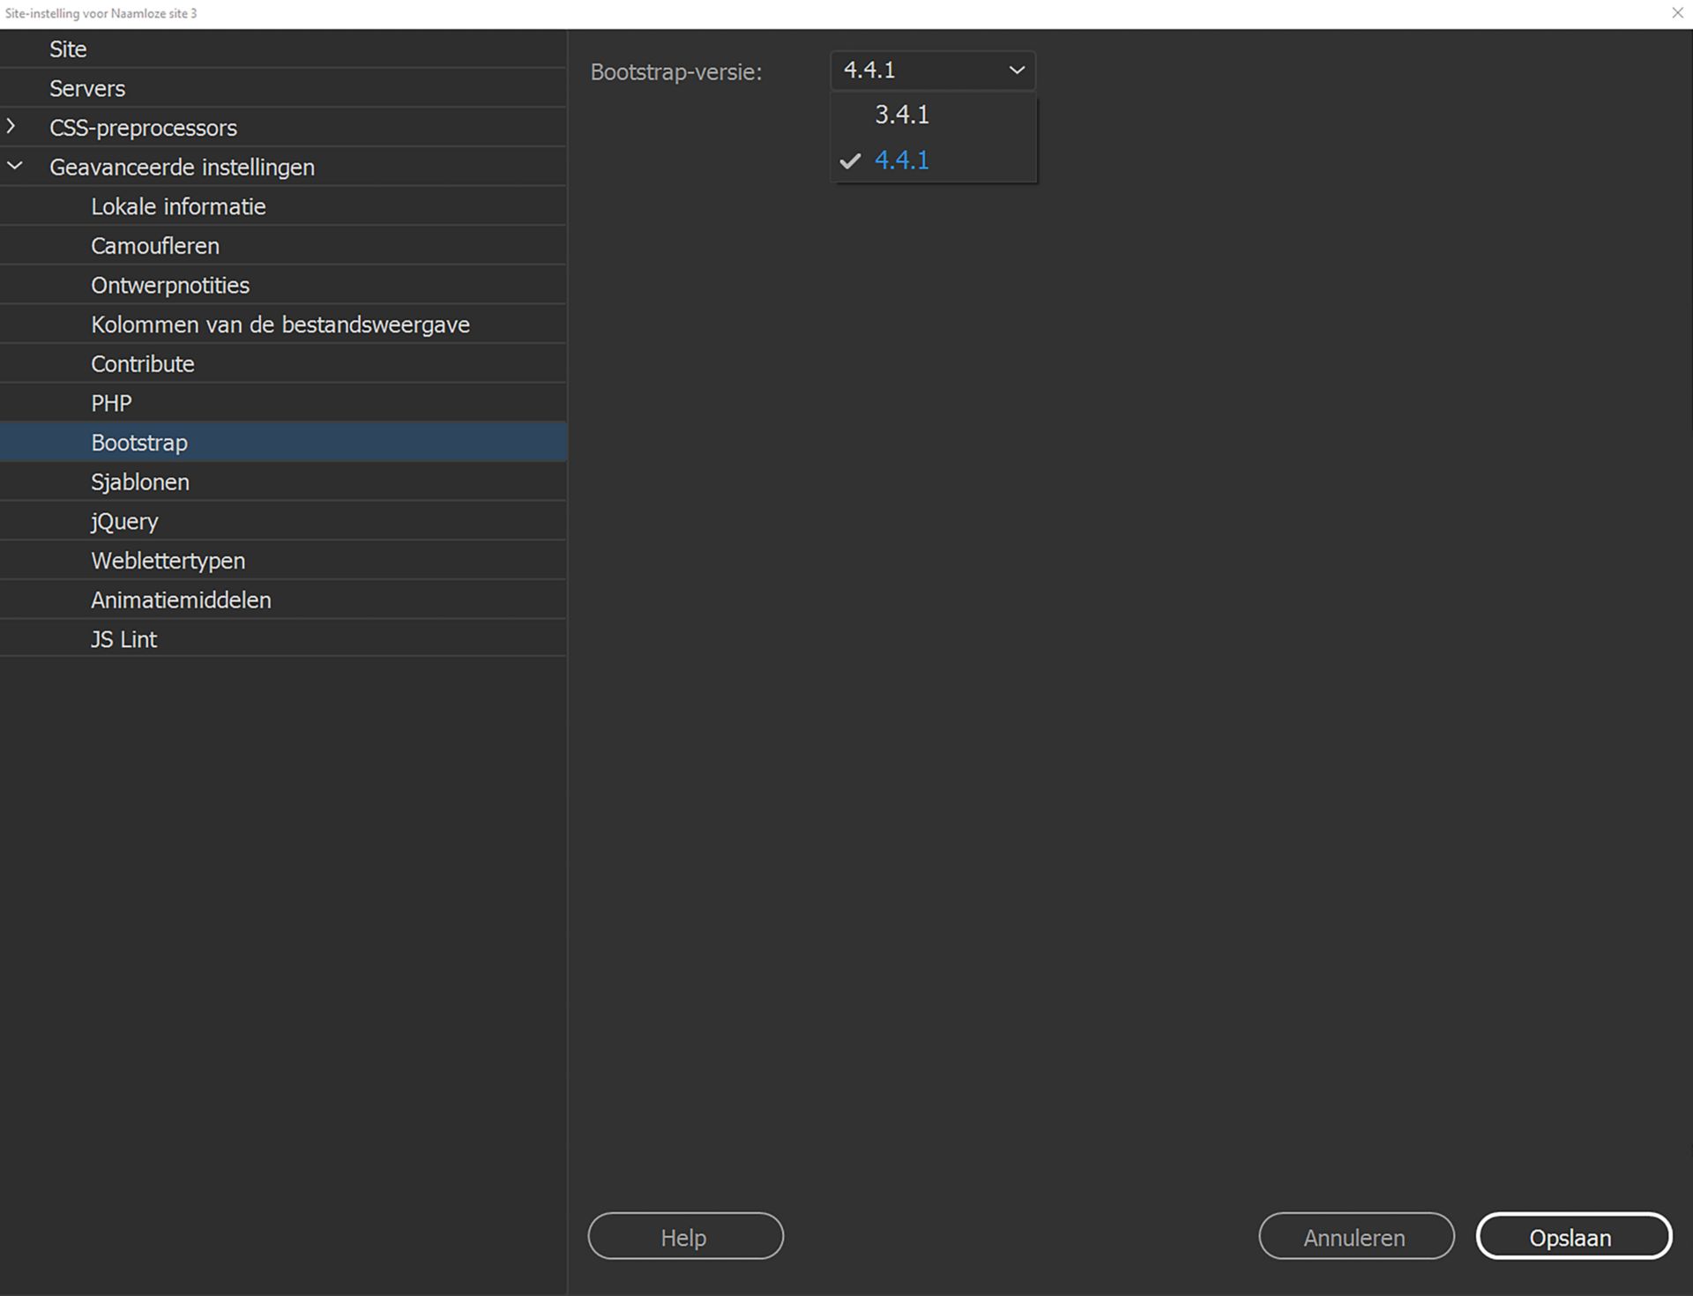Select the Servers category
Screen dimensions: 1693x1296
pos(87,87)
